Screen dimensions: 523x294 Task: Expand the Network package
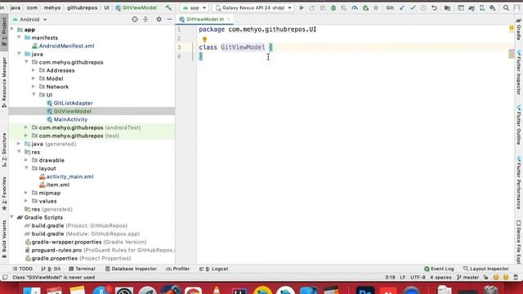34,87
